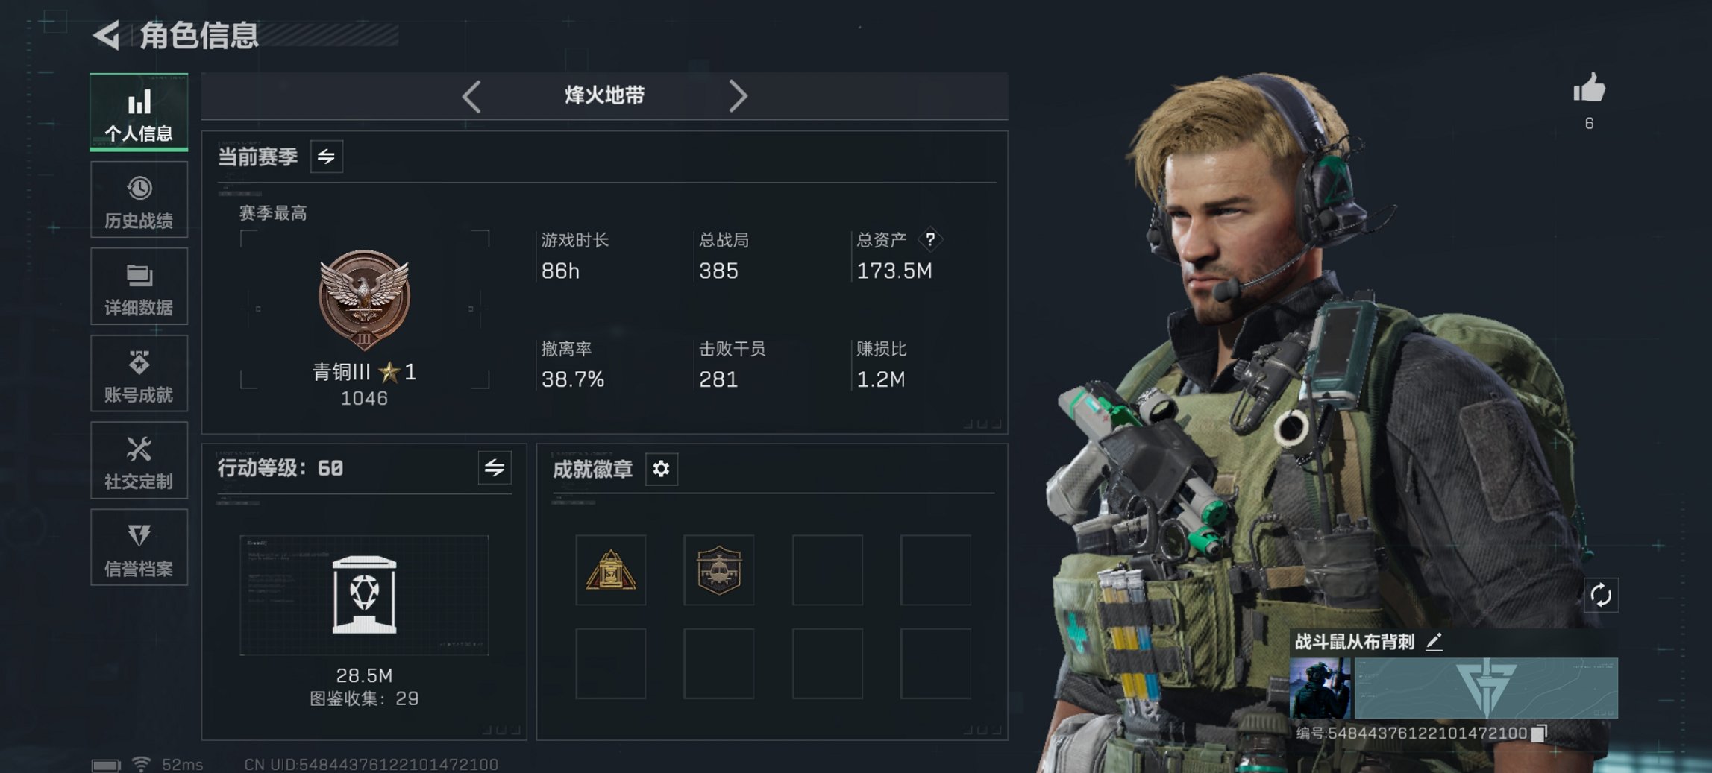Open 成就徽章 gear settings

point(661,469)
